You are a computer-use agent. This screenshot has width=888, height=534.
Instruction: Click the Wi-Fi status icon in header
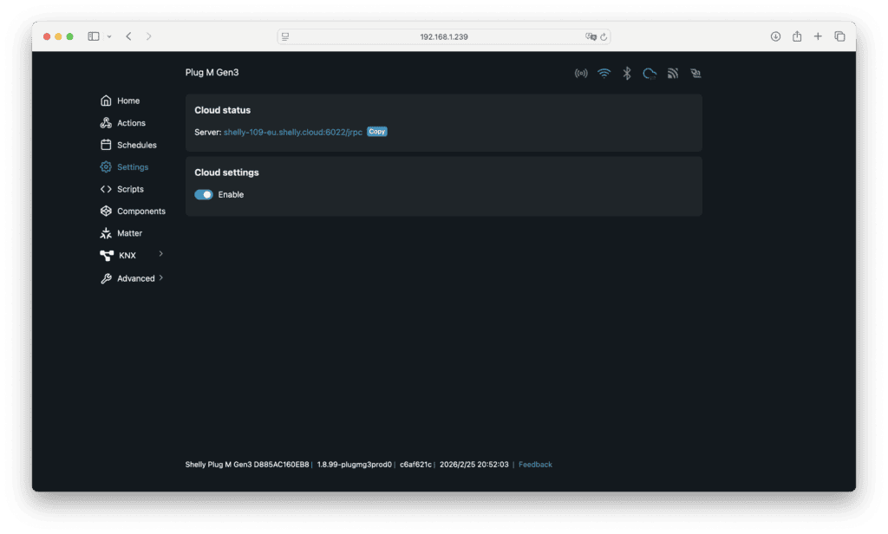[x=604, y=74]
